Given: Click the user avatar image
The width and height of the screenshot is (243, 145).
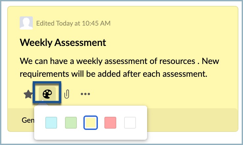Looking at the screenshot, I should (x=26, y=23).
